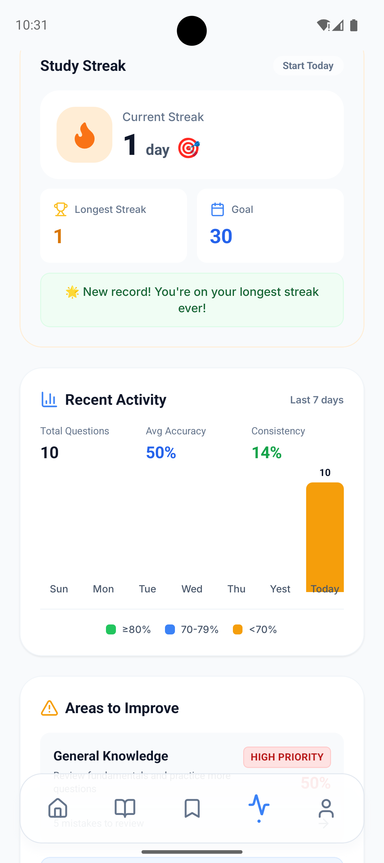Viewport: 384px width, 863px height.
Task: Expand the General Knowledge mistakes arrow
Action: [x=324, y=823]
